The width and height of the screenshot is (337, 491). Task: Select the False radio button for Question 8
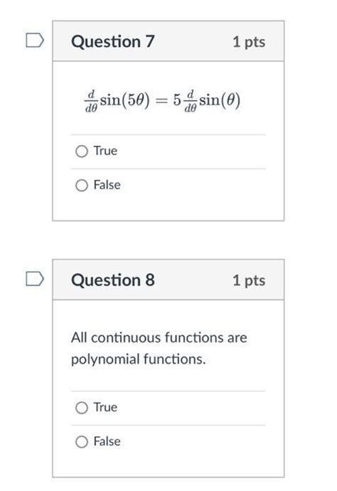[82, 442]
